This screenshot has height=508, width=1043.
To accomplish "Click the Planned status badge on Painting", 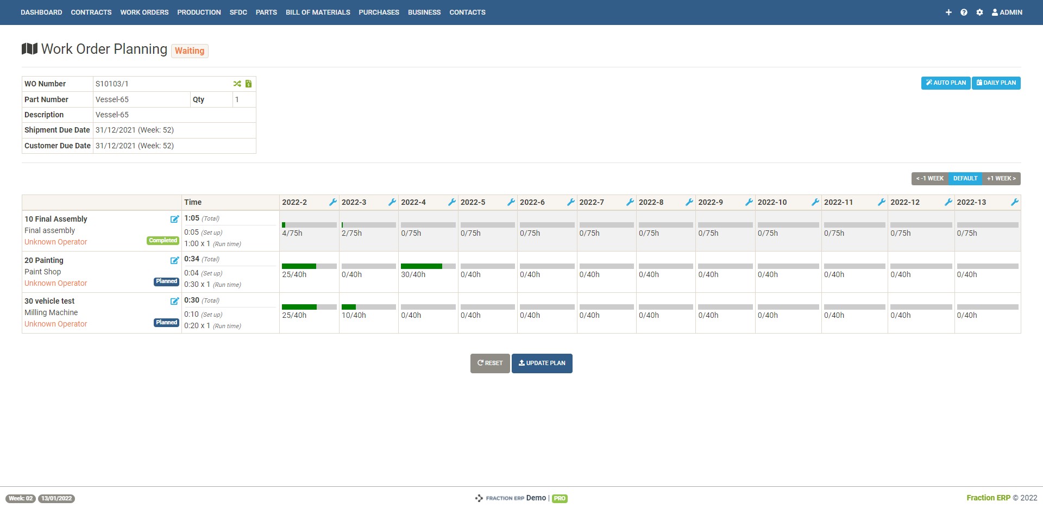I will click(x=166, y=281).
